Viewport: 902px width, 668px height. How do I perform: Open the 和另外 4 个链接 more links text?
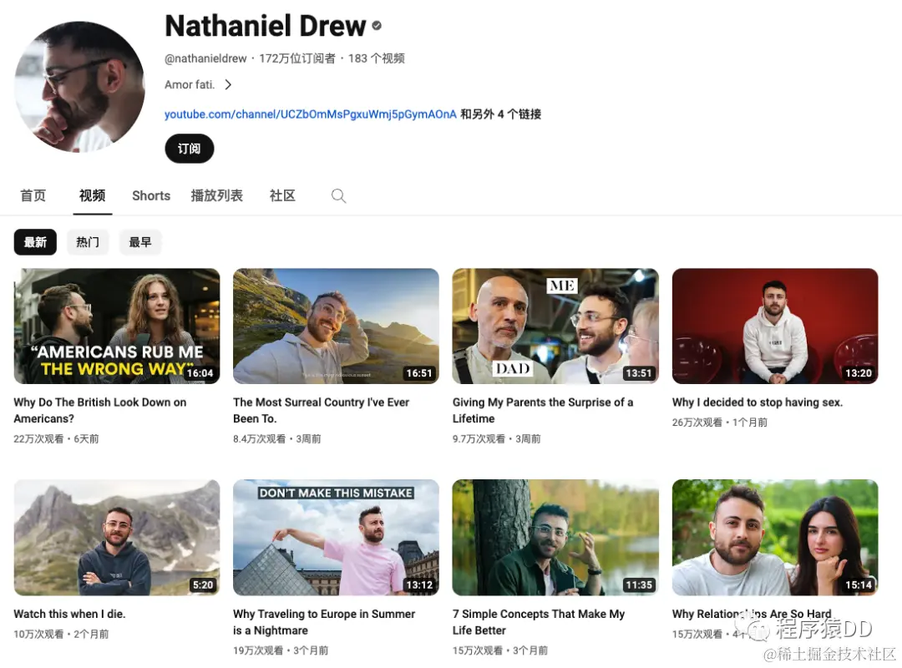[x=500, y=114]
